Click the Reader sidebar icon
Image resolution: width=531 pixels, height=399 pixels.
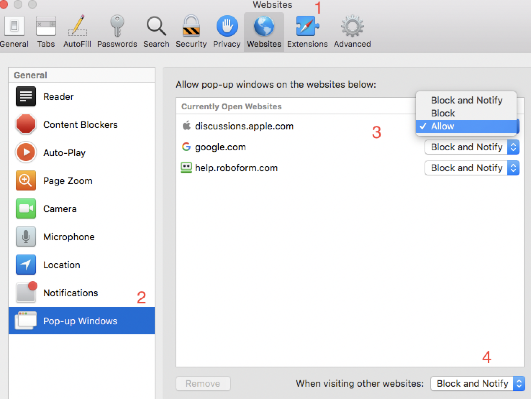tap(26, 96)
